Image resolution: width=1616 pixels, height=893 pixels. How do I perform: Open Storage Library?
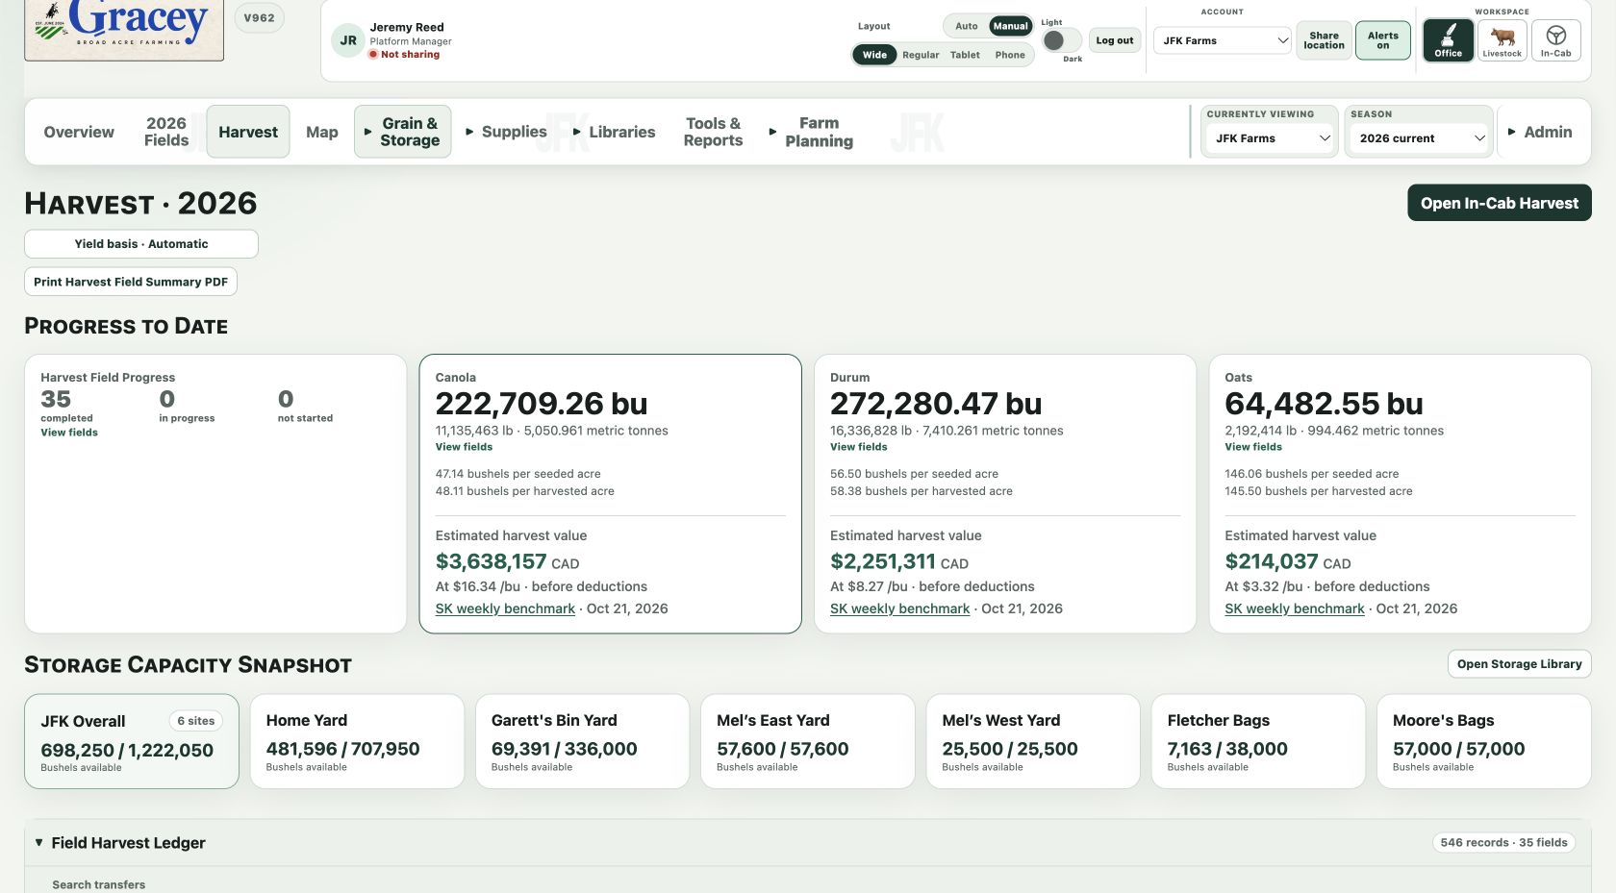point(1519,664)
